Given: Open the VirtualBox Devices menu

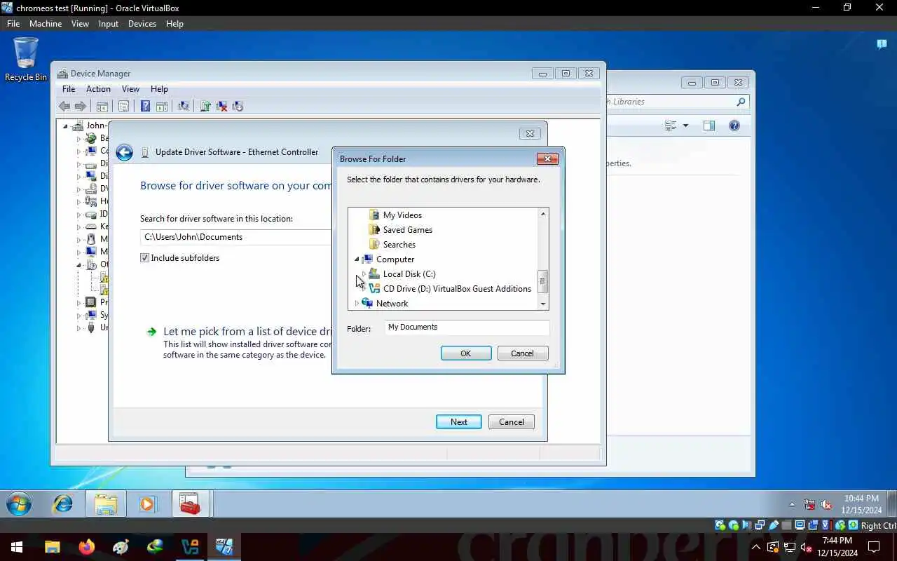Looking at the screenshot, I should (142, 23).
